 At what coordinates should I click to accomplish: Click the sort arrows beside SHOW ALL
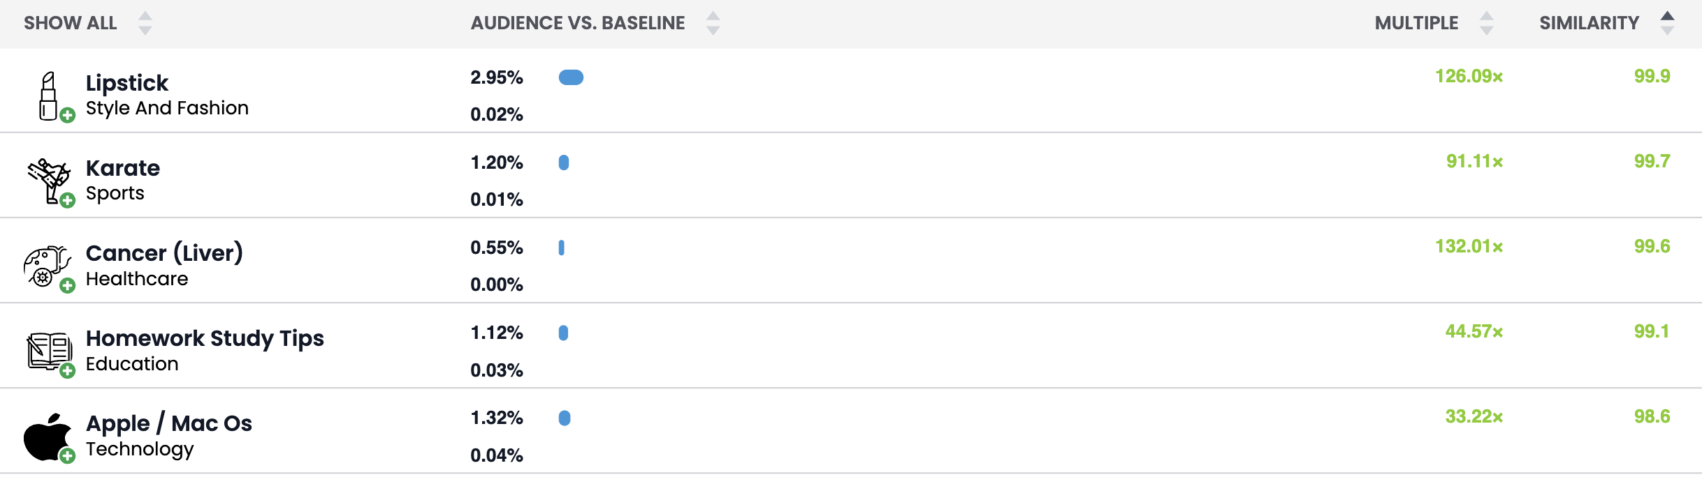point(145,22)
